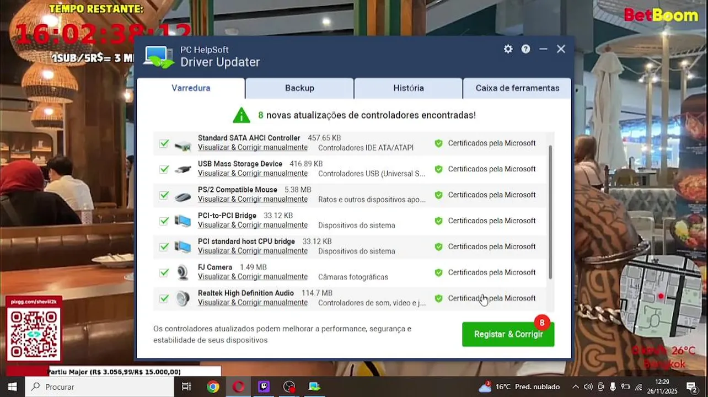Click the Realtek High Definition Audio name
The width and height of the screenshot is (708, 397).
[246, 293]
